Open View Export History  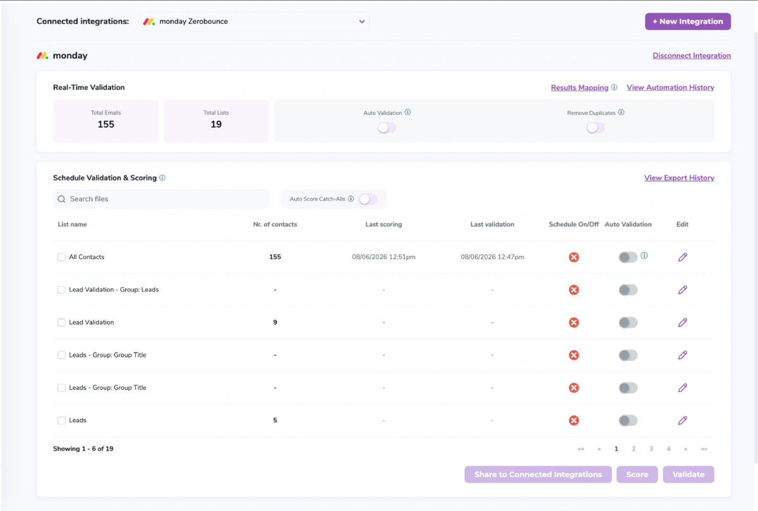(679, 178)
